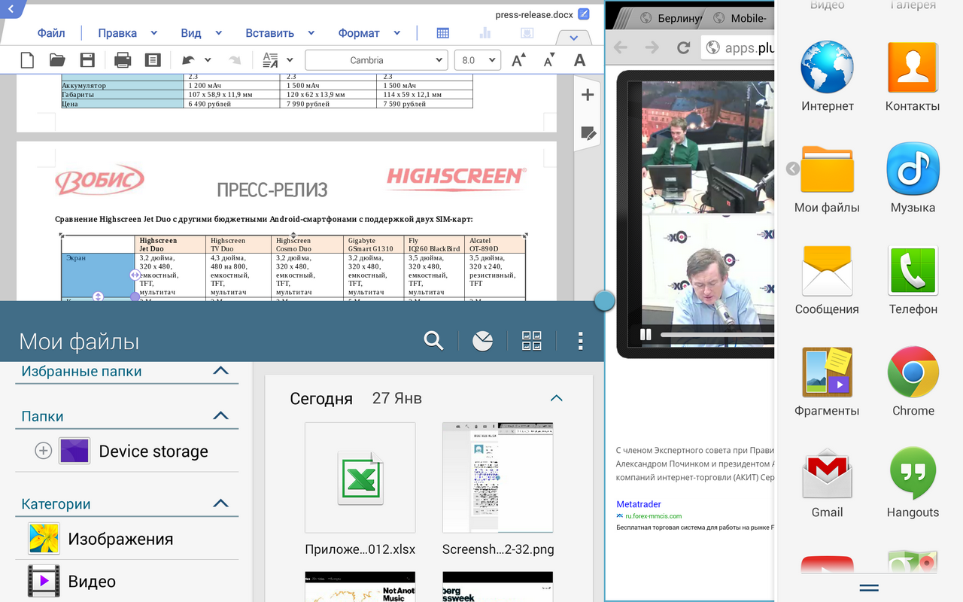This screenshot has height=602, width=963.
Task: Reload the page in the browser
Action: (683, 47)
